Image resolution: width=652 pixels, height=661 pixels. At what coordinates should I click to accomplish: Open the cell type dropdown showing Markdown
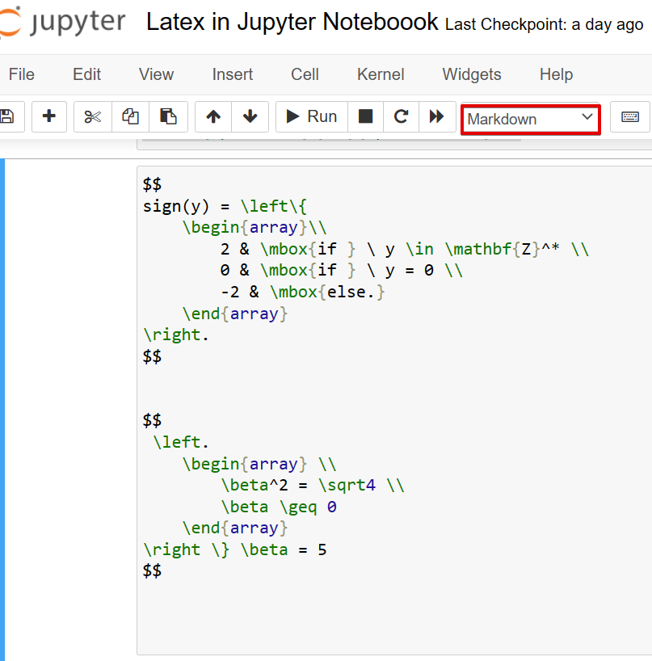tap(530, 119)
